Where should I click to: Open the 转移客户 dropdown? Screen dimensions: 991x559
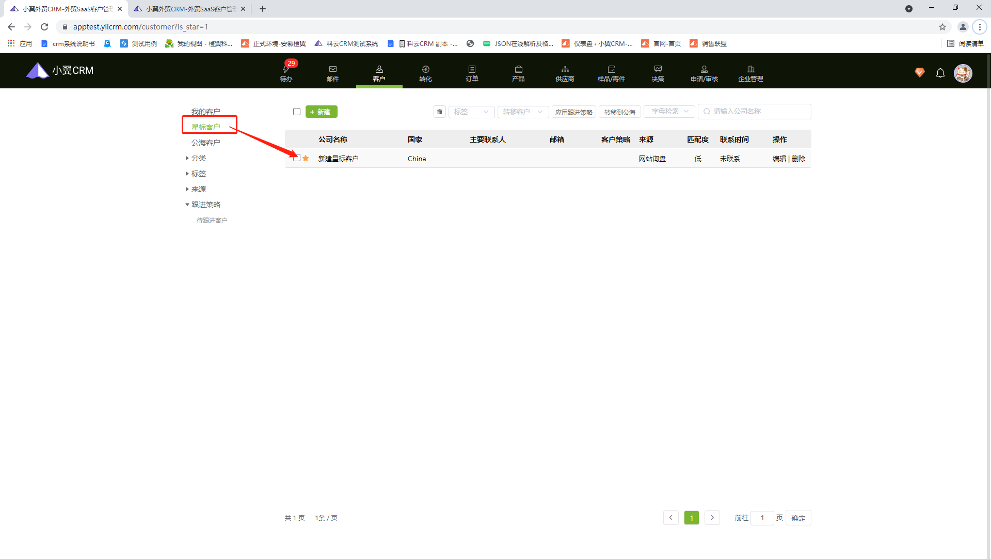pyautogui.click(x=523, y=112)
